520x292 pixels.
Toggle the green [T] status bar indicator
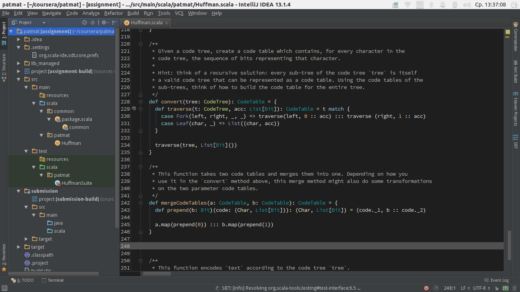point(506,288)
